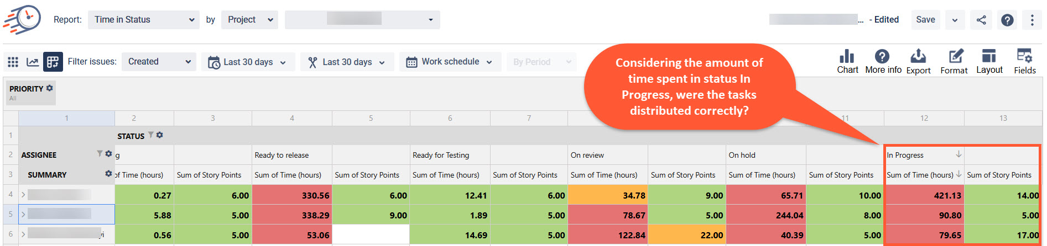Switch to line chart view icon
The width and height of the screenshot is (1047, 246).
pos(33,62)
